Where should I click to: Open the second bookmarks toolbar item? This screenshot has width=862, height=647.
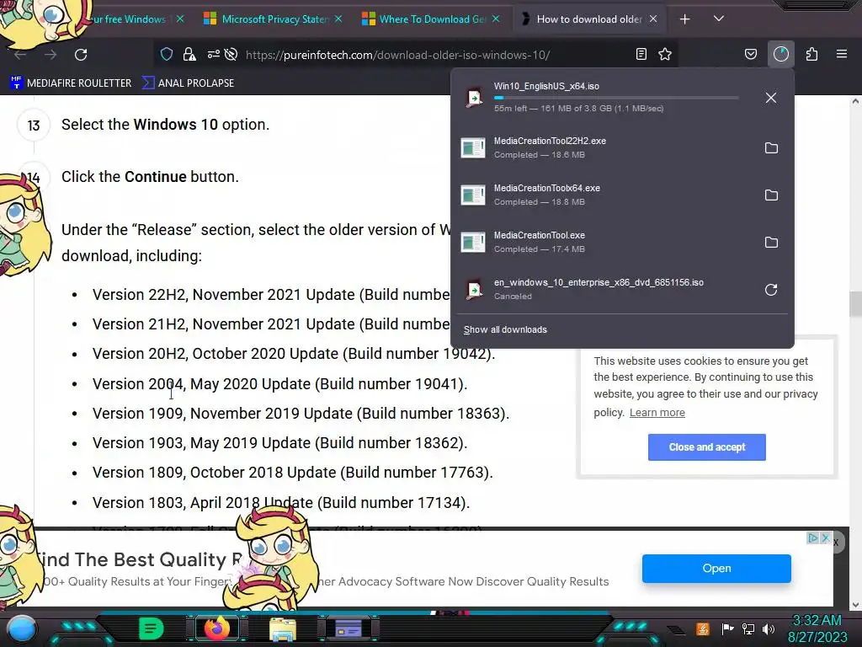tap(188, 83)
